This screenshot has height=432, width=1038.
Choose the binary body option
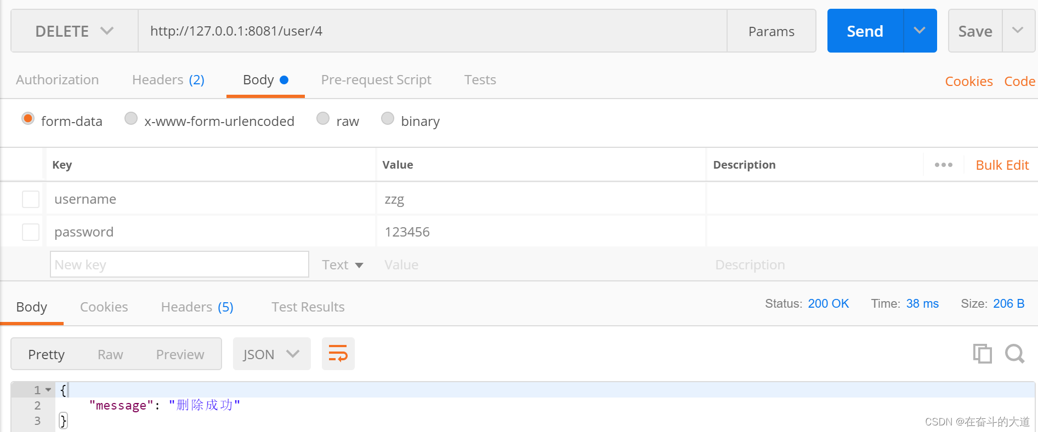[388, 119]
